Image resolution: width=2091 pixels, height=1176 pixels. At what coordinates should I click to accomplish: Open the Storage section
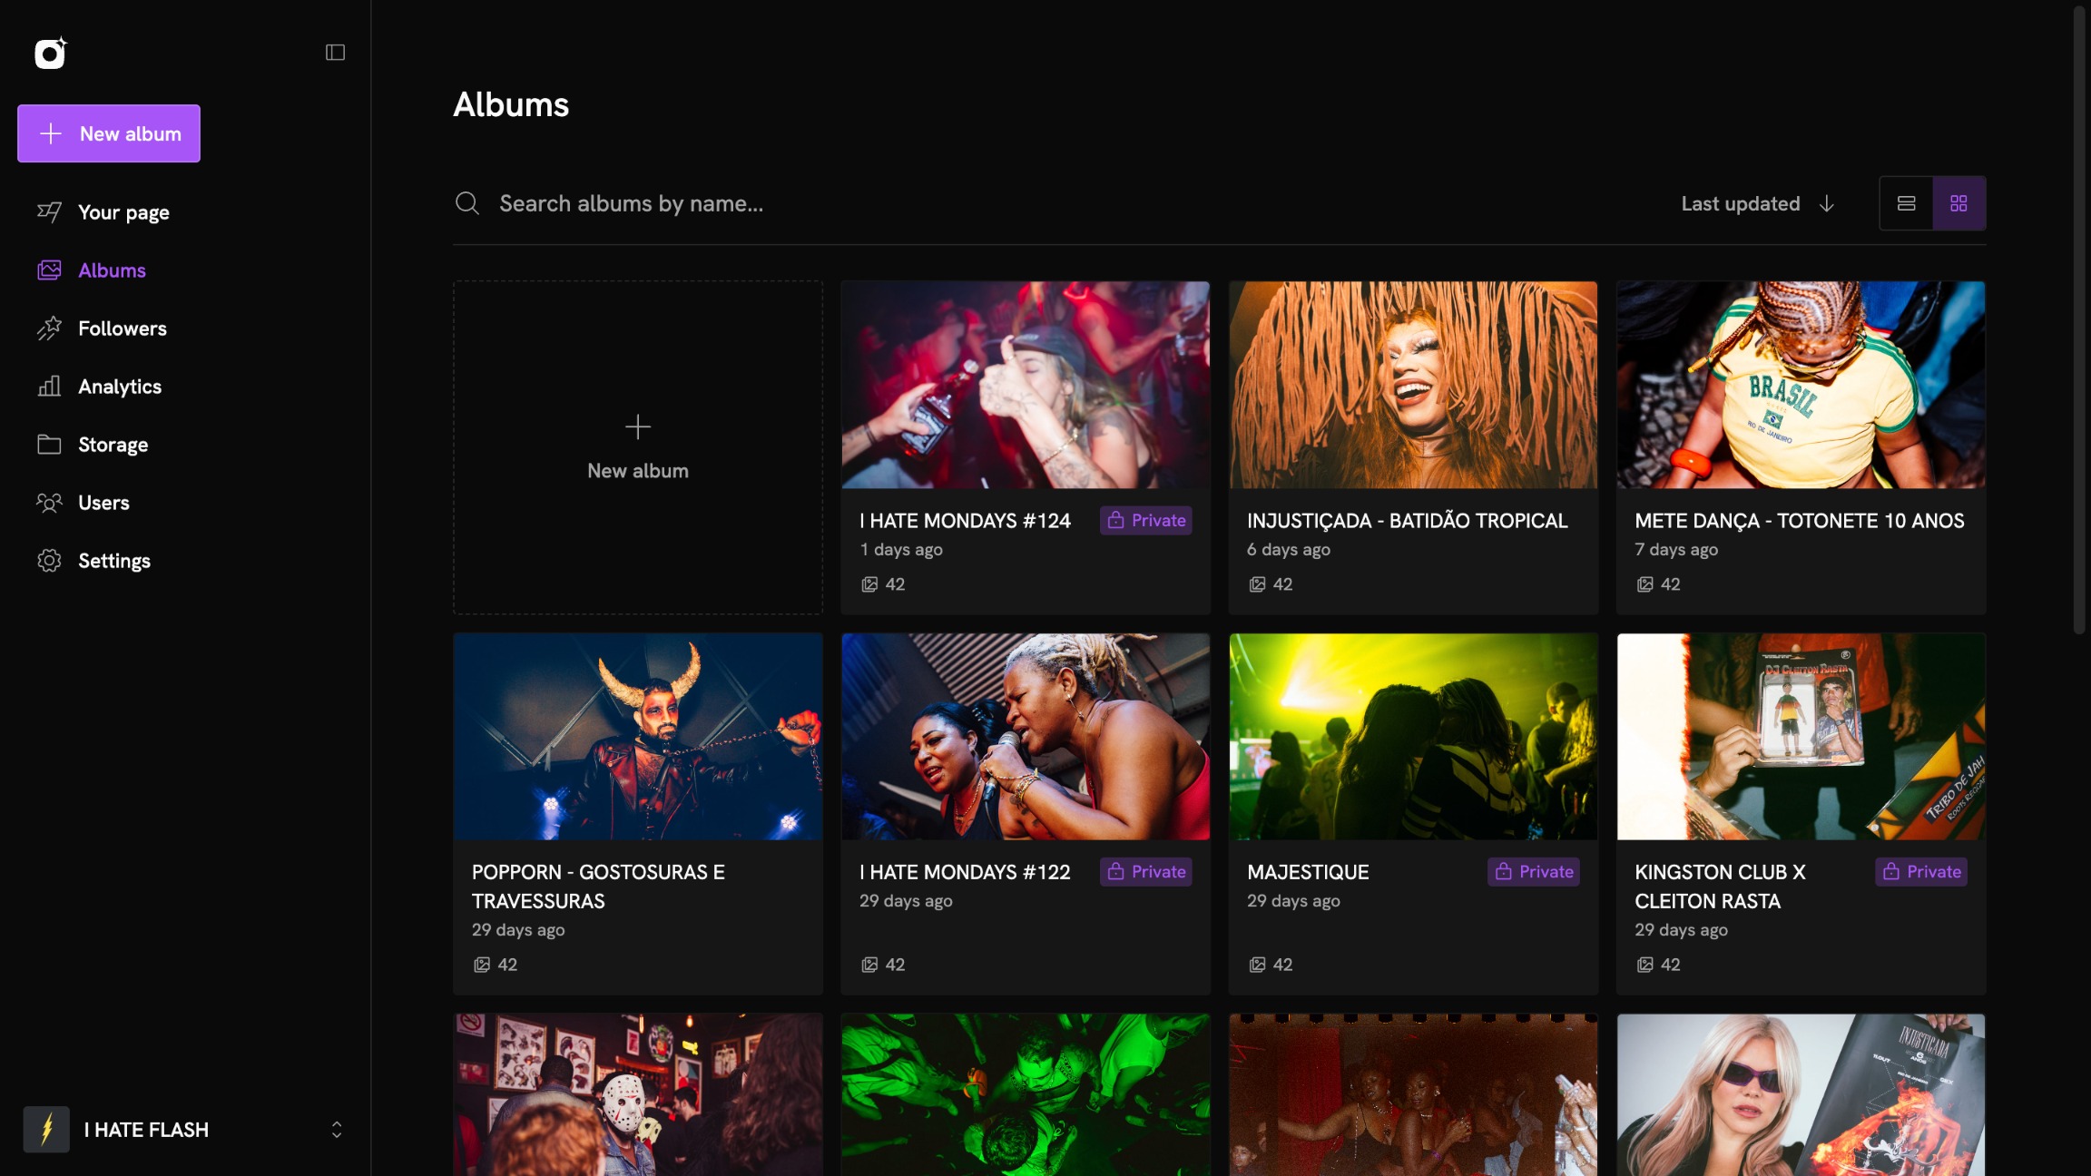[x=113, y=445]
